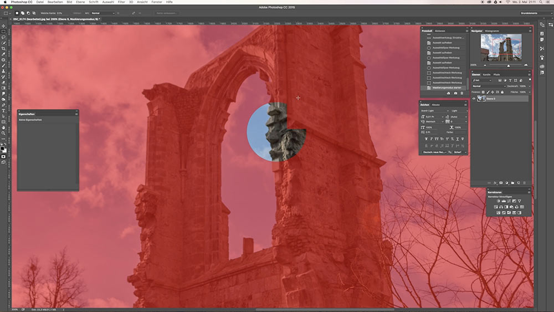
Task: Open font style Light dropdown
Action: [459, 111]
